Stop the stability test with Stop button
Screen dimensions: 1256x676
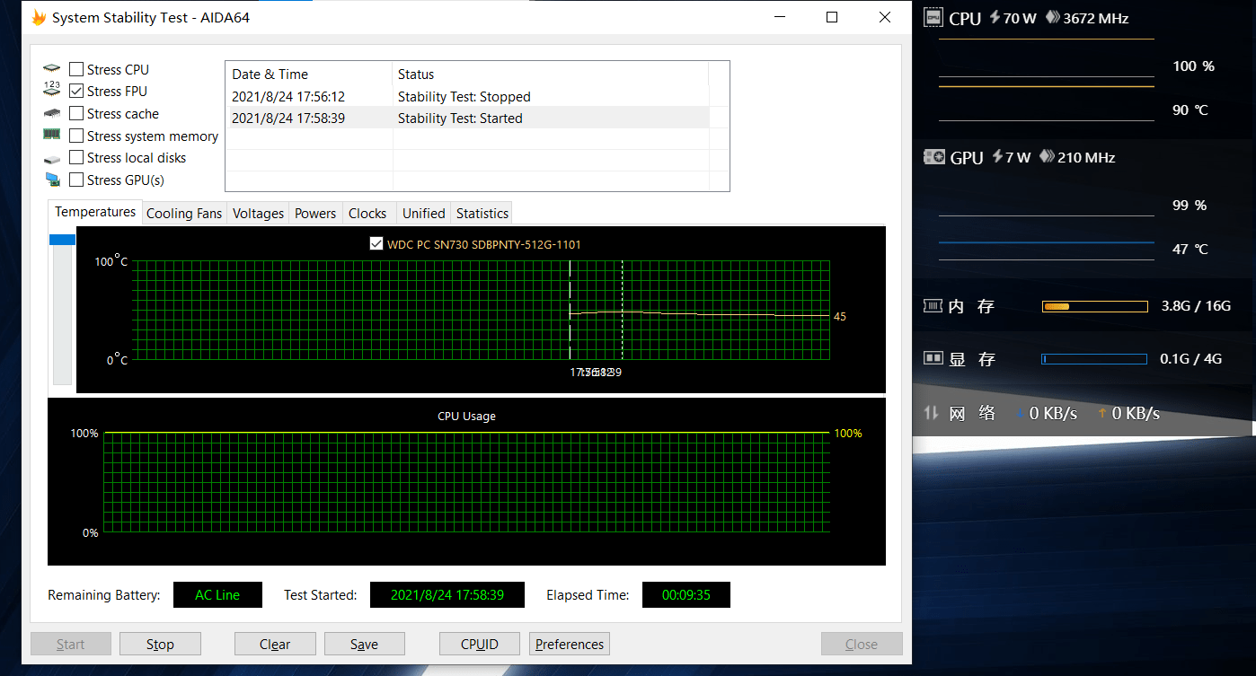click(x=160, y=644)
